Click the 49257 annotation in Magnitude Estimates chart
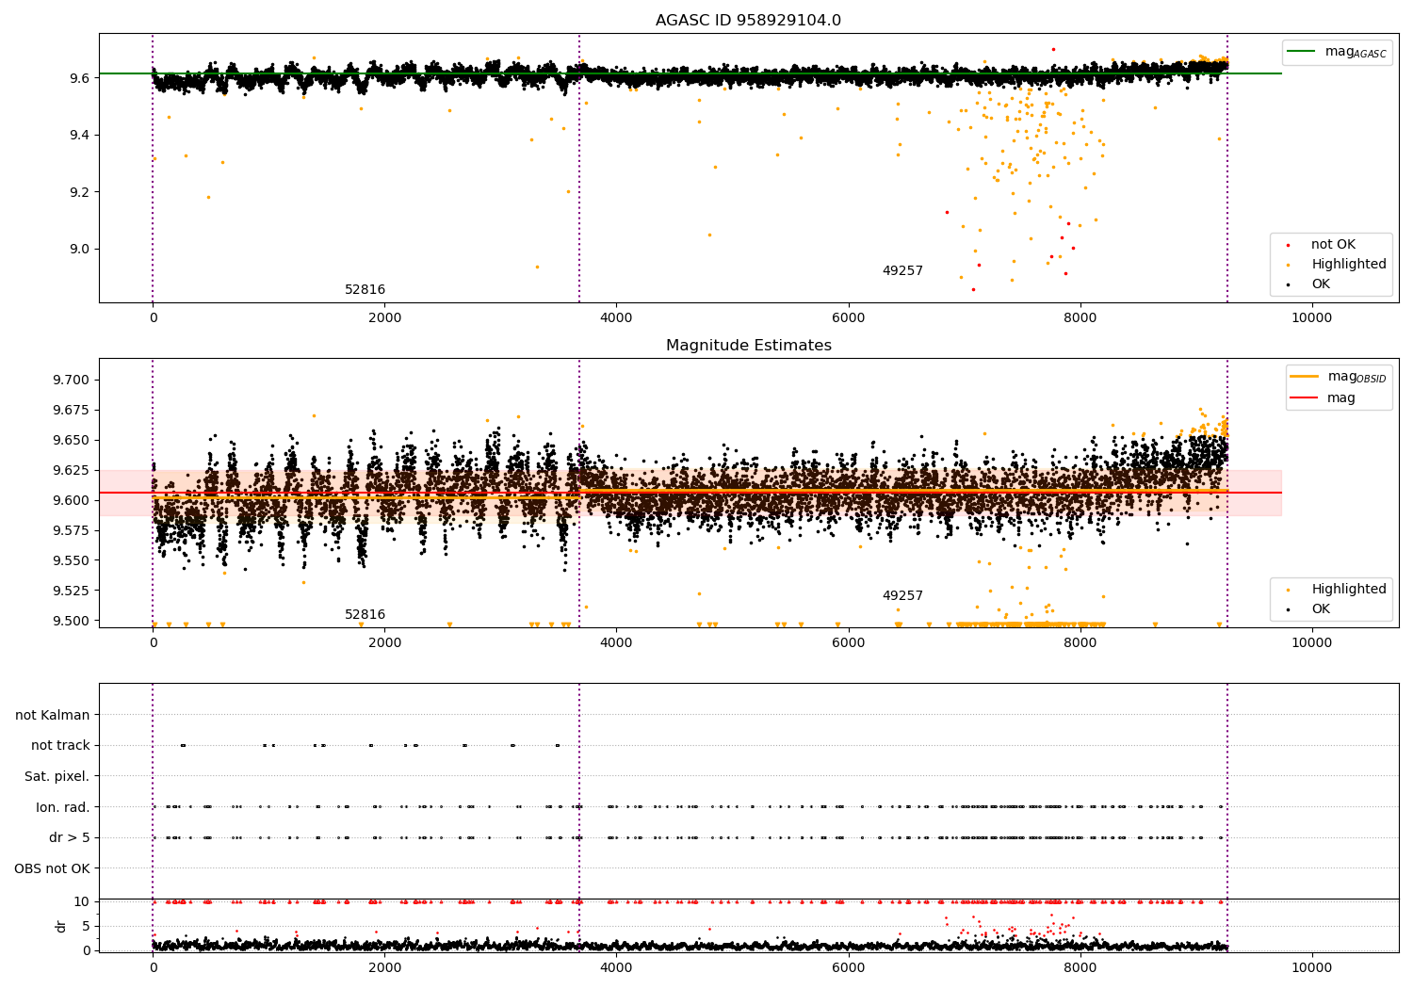The width and height of the screenshot is (1413, 989). click(x=902, y=596)
